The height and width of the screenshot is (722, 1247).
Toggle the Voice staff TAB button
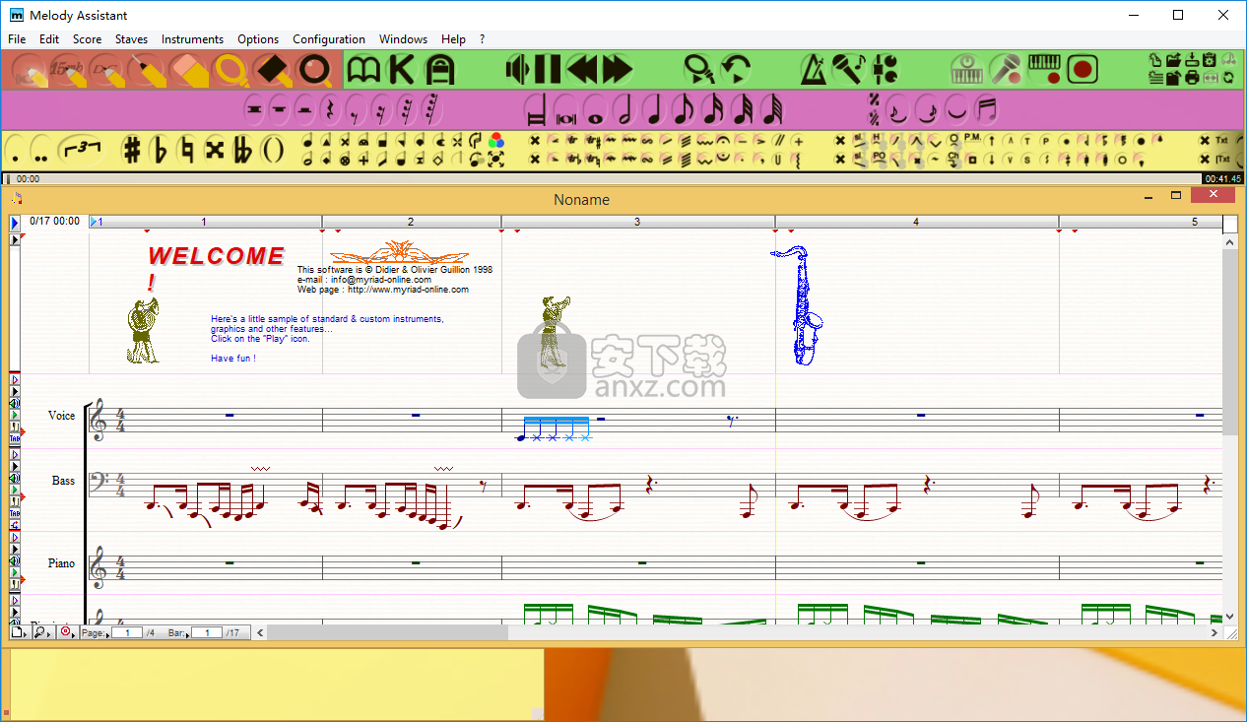(15, 438)
